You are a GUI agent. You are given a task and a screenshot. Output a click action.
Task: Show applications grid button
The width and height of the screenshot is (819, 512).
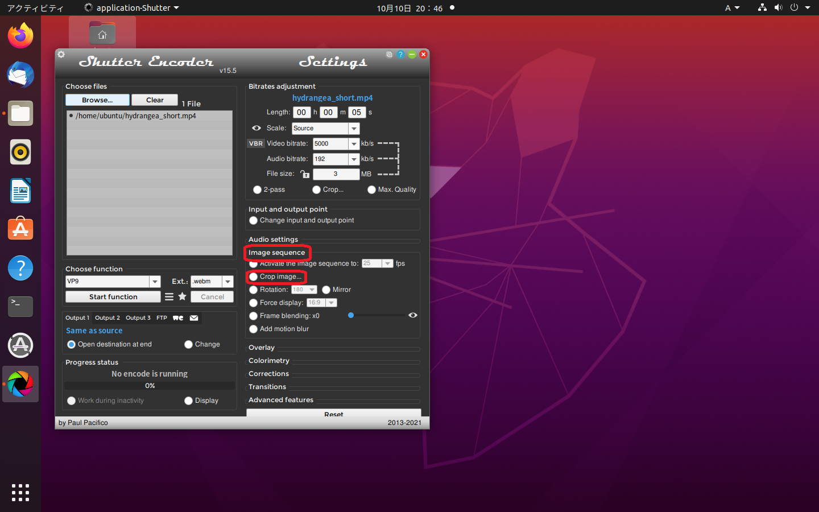click(x=20, y=493)
